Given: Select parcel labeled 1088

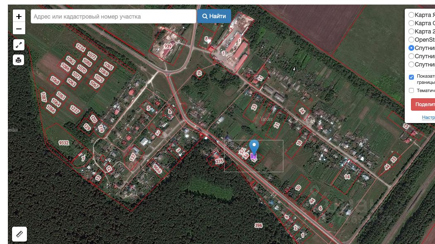Looking at the screenshot, I should pos(87,62).
